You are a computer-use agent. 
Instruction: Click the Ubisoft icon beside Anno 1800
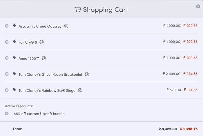(x=44, y=58)
